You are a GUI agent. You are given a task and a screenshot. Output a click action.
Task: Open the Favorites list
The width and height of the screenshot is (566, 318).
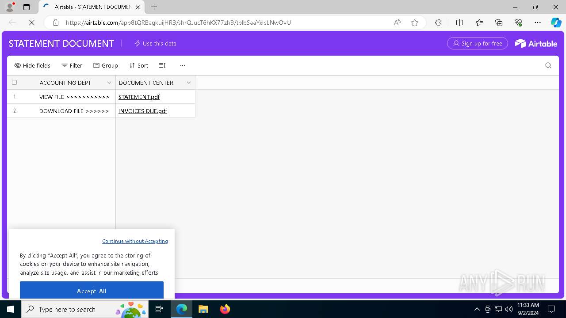[x=479, y=23]
